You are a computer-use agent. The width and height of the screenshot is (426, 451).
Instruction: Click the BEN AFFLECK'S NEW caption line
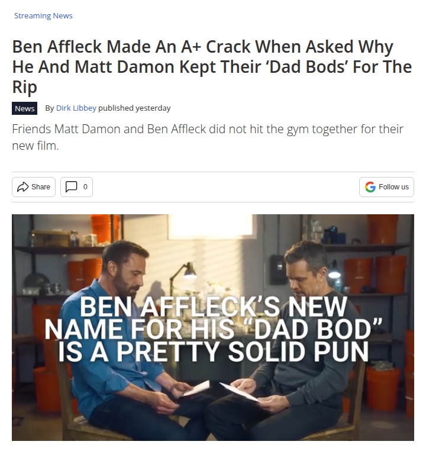coord(213,307)
